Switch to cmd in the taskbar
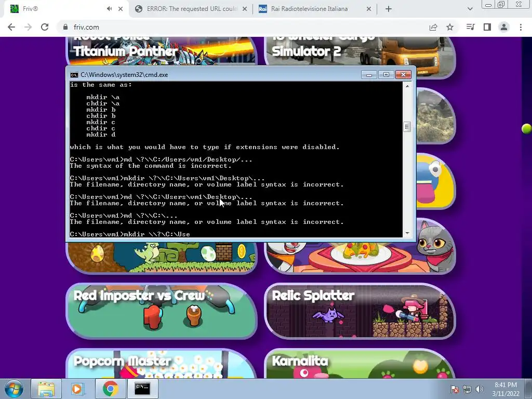The width and height of the screenshot is (532, 399). point(142,389)
